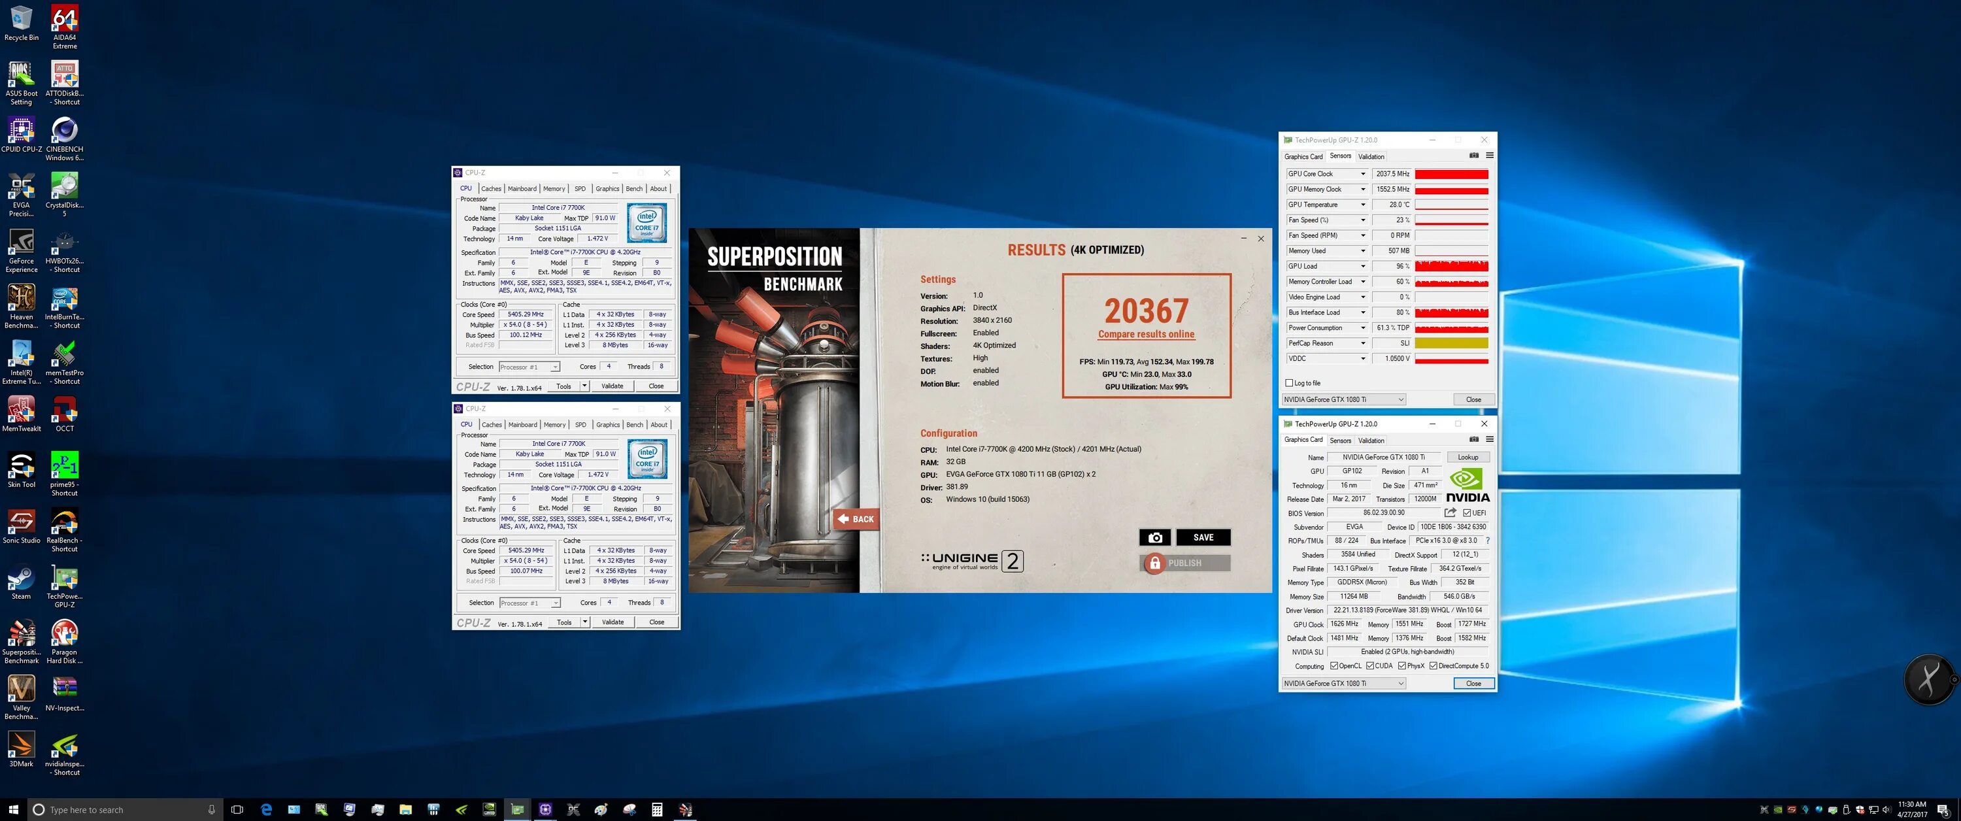Screen dimensions: 1961x821
Task: Open the GPU-Z hamburger menu in Sensors window
Action: coord(1490,156)
